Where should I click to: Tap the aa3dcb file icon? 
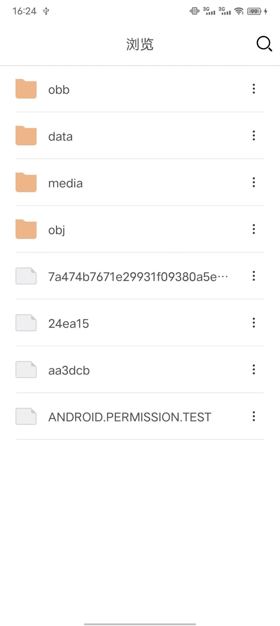26,370
